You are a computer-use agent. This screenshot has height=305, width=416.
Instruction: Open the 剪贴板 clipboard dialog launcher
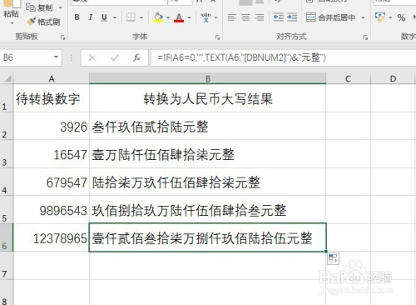coord(63,37)
